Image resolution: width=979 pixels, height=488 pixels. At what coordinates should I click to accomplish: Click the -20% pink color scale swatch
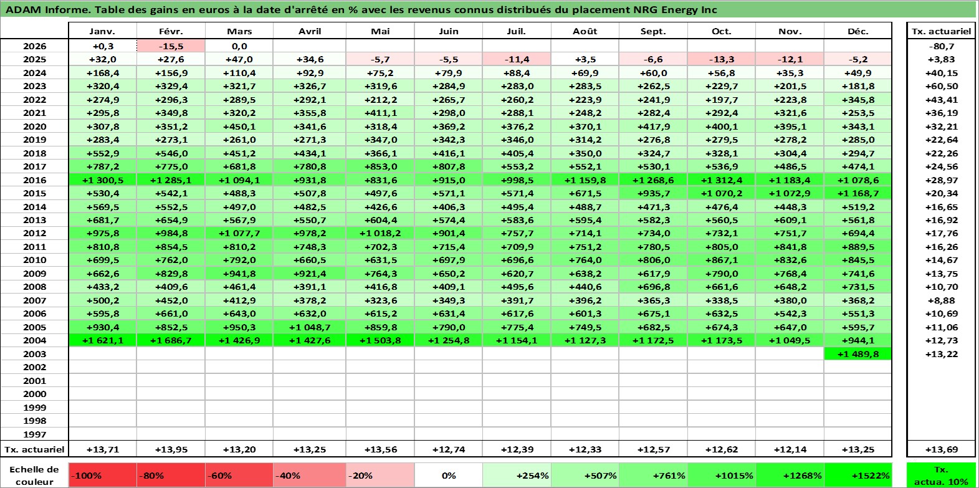tap(380, 475)
